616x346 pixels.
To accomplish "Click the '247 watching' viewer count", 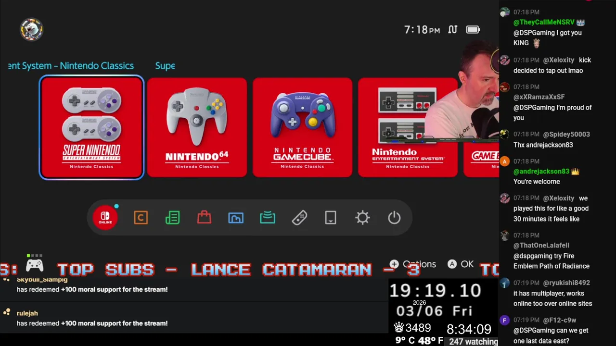I will pos(474,342).
